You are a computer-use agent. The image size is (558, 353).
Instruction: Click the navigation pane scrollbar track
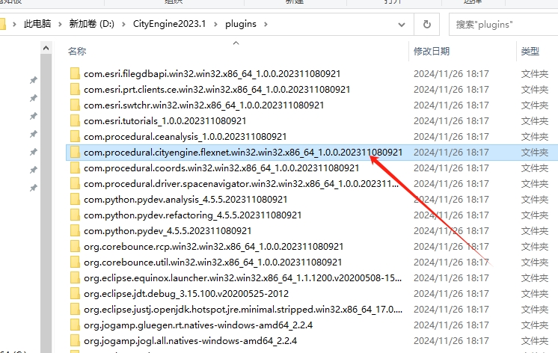point(46,203)
